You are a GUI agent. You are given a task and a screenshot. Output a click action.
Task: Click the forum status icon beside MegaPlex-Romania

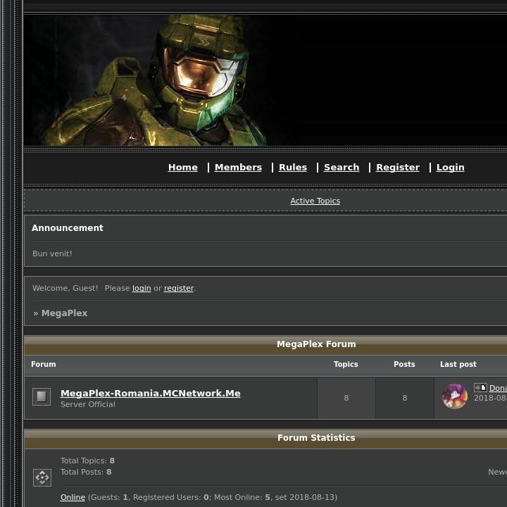pyautogui.click(x=42, y=397)
